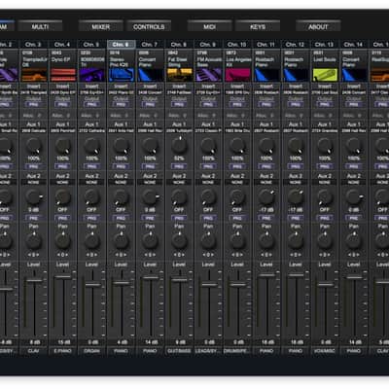Toggle the Aux 1 PRG button on Chn. 4
The width and height of the screenshot is (389, 389).
click(x=63, y=166)
